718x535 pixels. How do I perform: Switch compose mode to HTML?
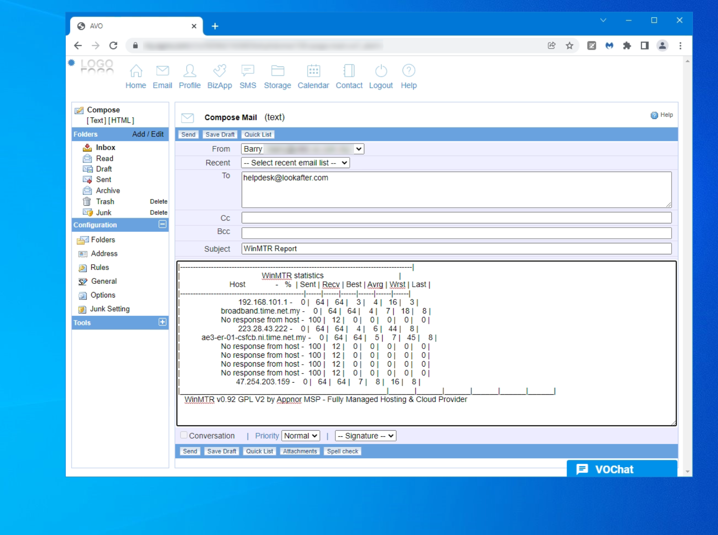[121, 120]
